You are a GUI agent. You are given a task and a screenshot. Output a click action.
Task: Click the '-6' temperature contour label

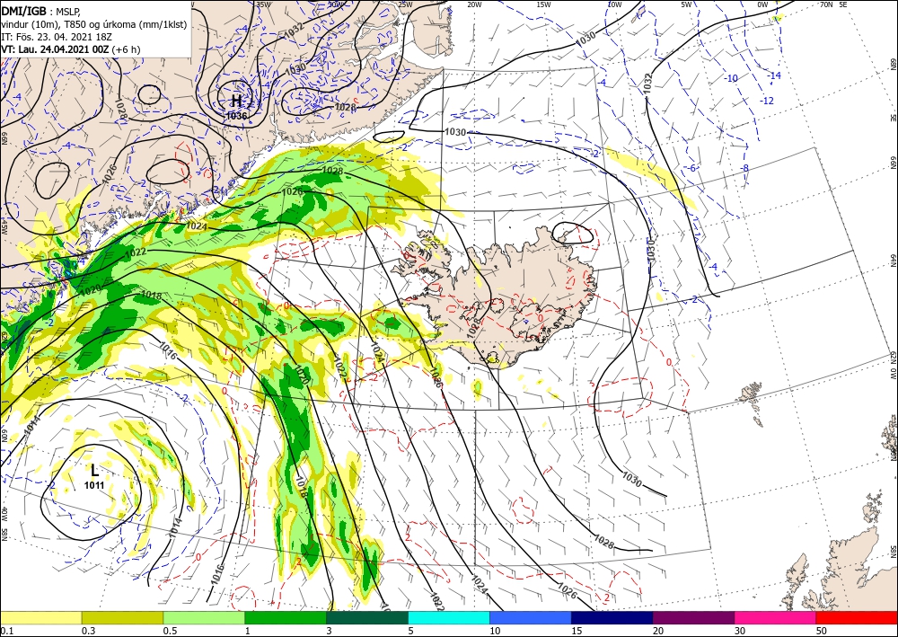click(x=691, y=168)
